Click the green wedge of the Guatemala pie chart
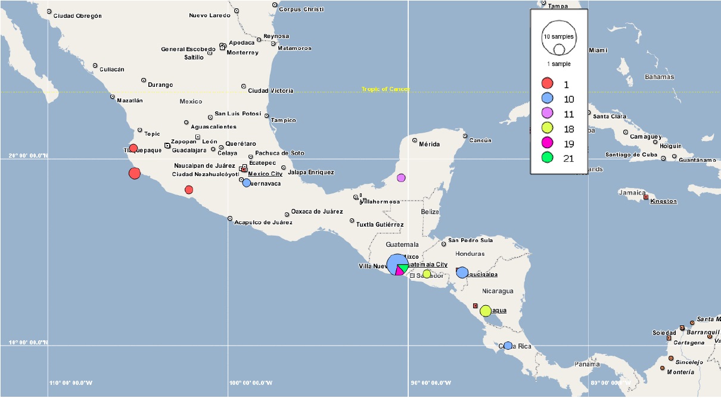 pyautogui.click(x=402, y=268)
